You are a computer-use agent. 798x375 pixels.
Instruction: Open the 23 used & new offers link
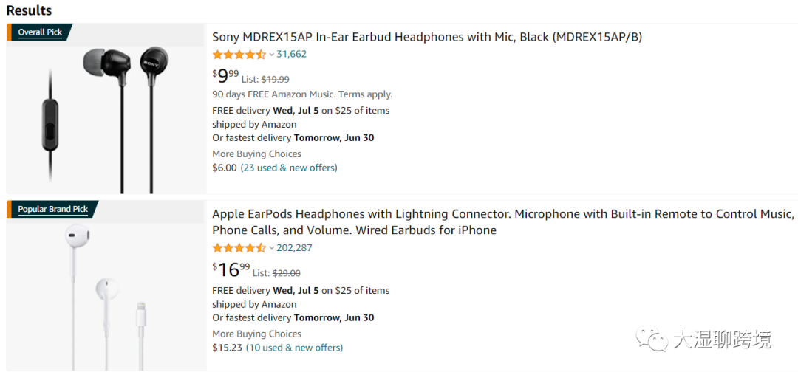click(x=289, y=168)
